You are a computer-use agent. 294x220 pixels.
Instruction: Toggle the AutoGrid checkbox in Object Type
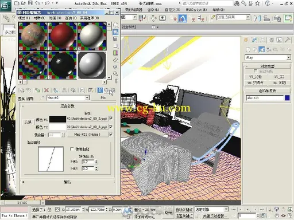click(255, 71)
